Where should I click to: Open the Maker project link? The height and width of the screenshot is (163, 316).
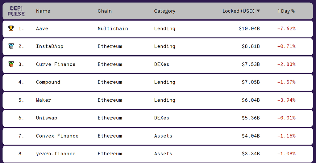coord(44,100)
